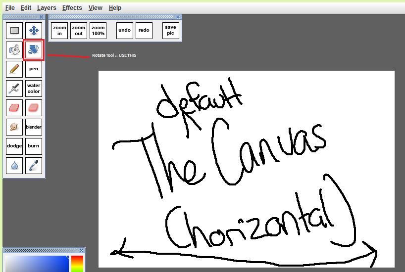Close the zoom and undo toolbar panel
Screen dimensions: 405x272
click(x=178, y=17)
